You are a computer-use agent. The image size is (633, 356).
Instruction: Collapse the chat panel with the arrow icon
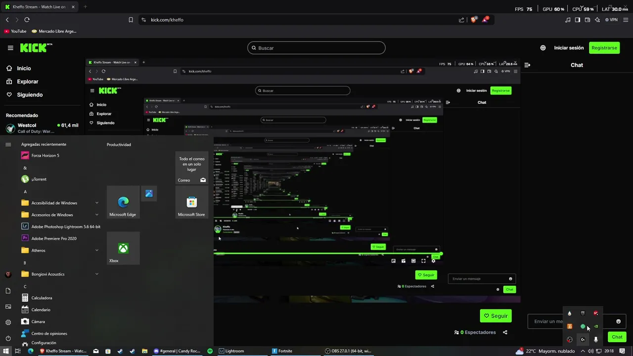(528, 65)
